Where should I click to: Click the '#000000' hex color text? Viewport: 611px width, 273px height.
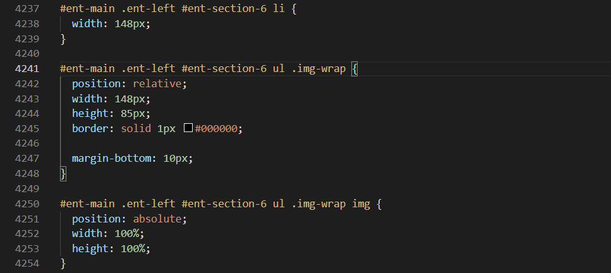click(x=216, y=128)
